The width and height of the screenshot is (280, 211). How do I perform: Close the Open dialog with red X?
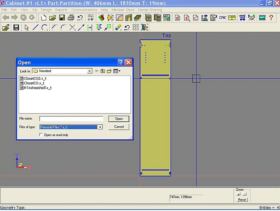tap(129, 62)
